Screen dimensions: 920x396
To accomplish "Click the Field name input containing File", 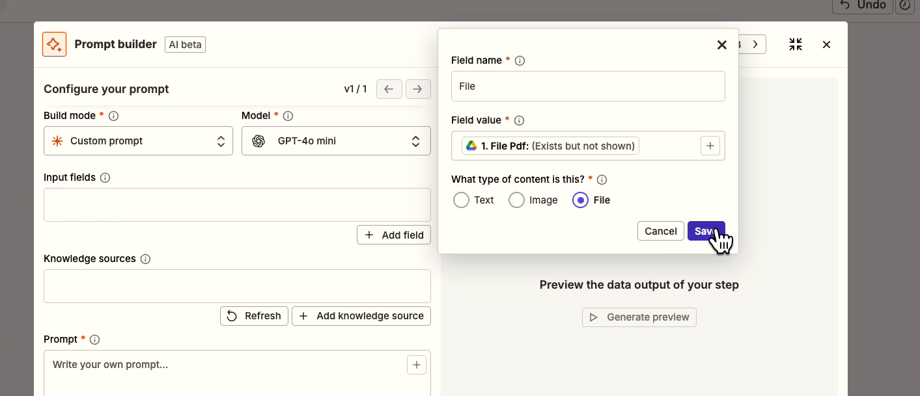I will pyautogui.click(x=588, y=86).
